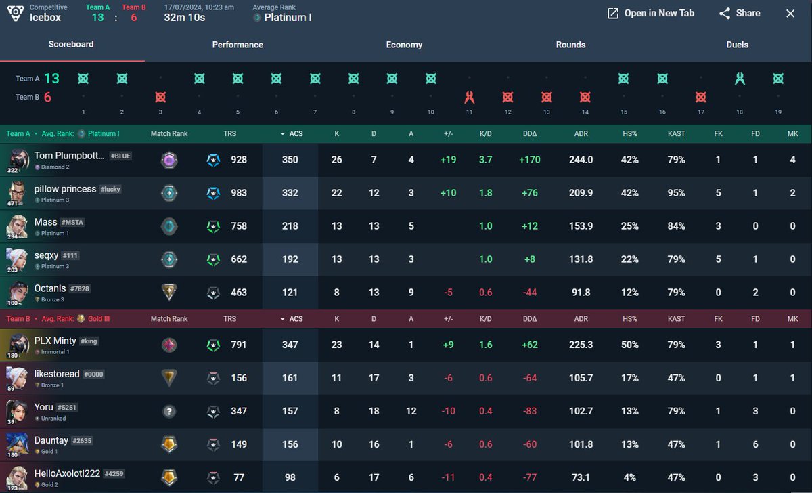Screen dimensions: 812x493
Task: Click PLX Minty Immortal match rank icon
Action: click(x=169, y=345)
